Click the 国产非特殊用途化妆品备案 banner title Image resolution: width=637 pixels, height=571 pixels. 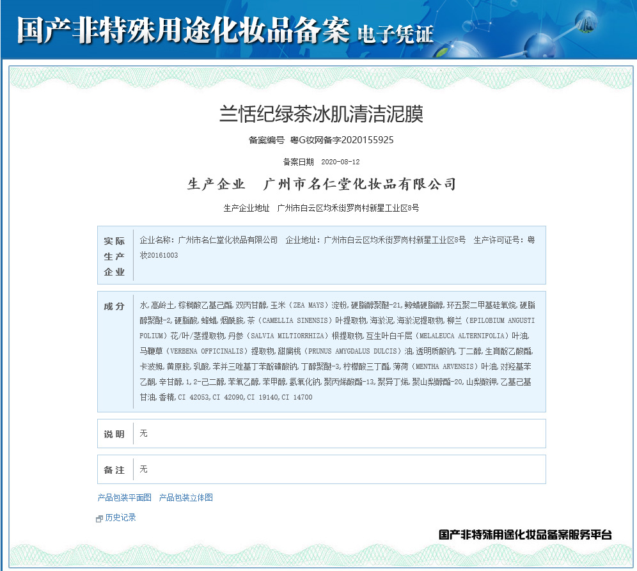(183, 29)
